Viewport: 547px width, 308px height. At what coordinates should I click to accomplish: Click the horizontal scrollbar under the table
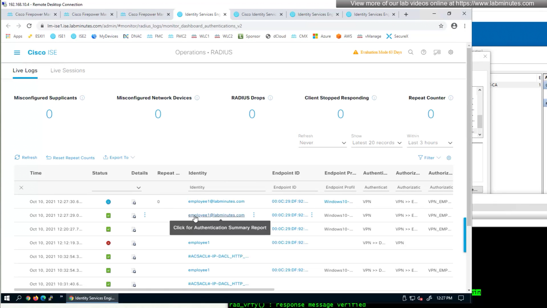(x=144, y=290)
